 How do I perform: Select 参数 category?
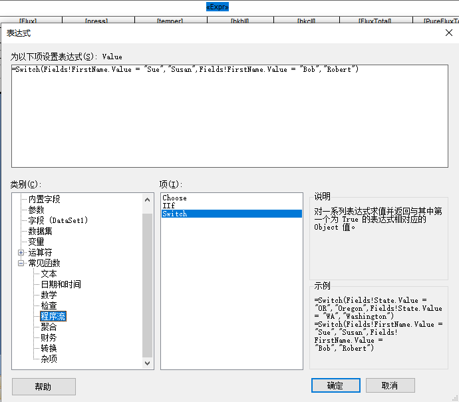pyautogui.click(x=36, y=210)
